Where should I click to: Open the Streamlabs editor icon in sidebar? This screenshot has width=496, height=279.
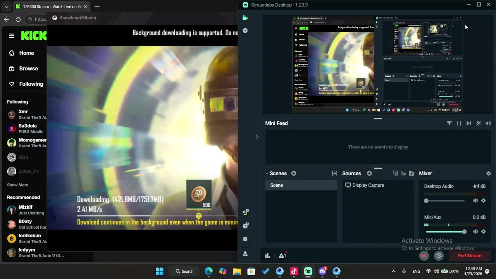point(245,18)
